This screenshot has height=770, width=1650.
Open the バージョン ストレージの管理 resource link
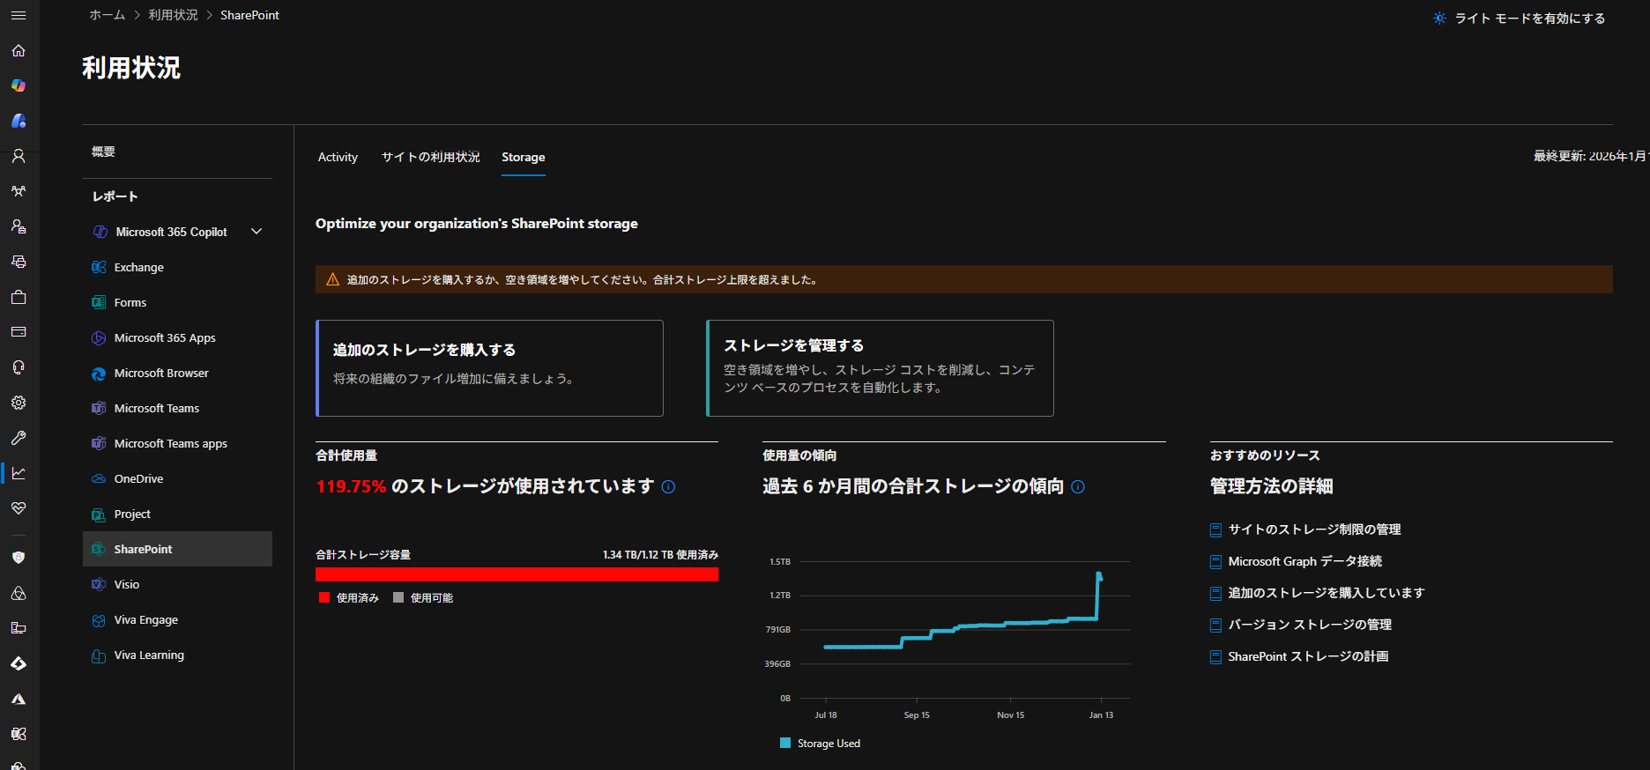pos(1309,625)
